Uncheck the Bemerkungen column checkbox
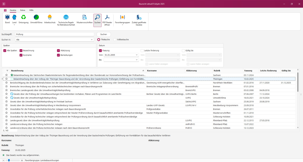Screen dimensions: 303x162 (x=58, y=55)
